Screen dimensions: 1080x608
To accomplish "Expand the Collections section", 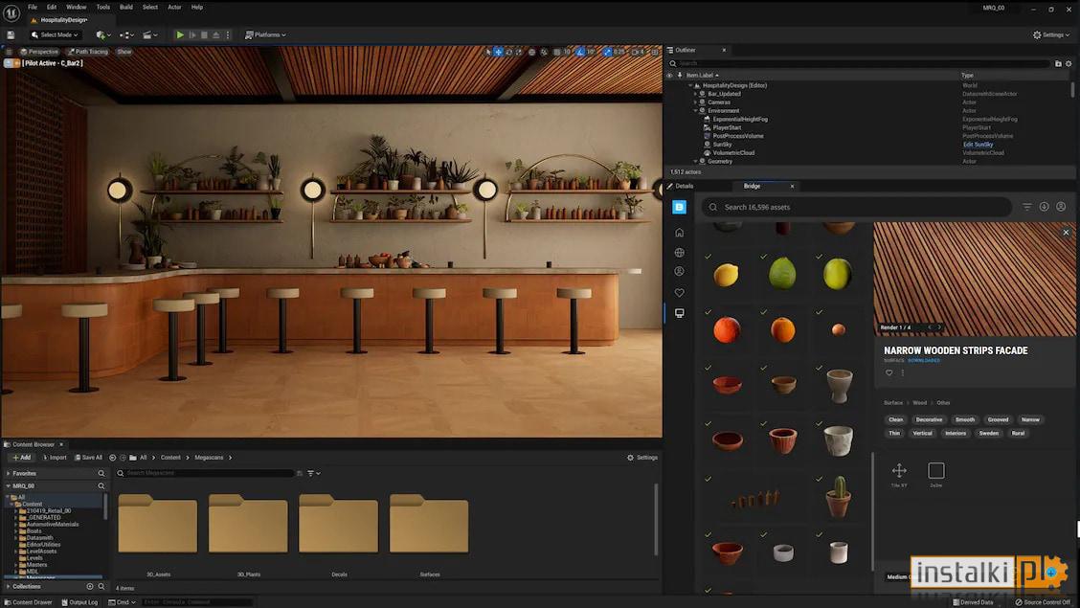I will [9, 587].
